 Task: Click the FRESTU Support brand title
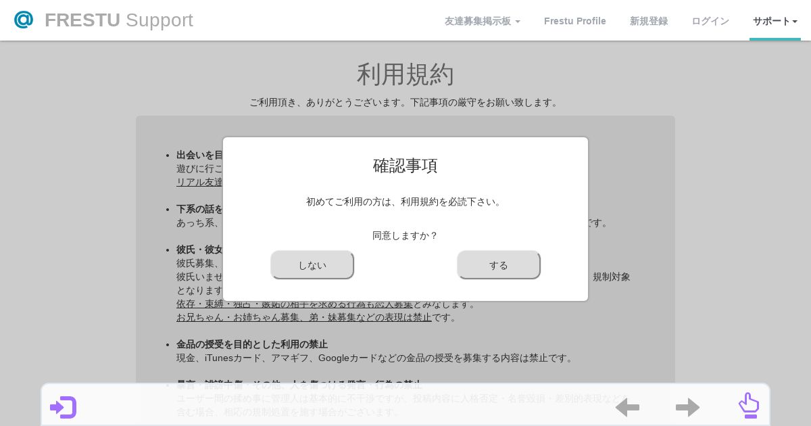[x=119, y=20]
